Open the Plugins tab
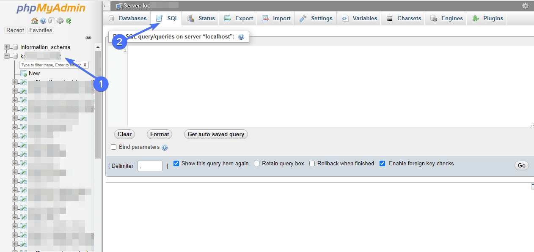534x252 pixels. [x=487, y=19]
